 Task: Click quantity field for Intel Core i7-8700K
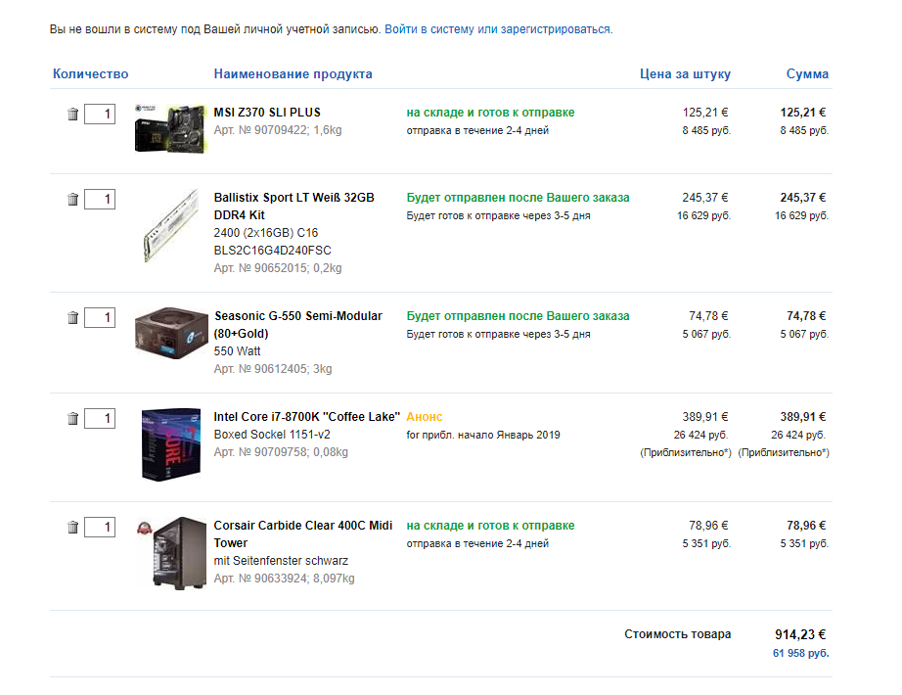pyautogui.click(x=100, y=419)
